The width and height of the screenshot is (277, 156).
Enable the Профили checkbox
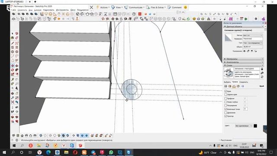pyautogui.click(x=225, y=98)
